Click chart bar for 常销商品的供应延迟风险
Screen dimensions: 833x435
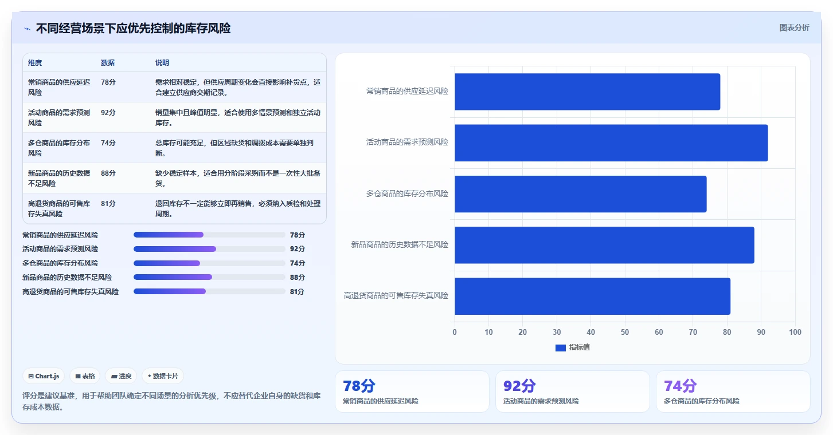[x=587, y=92]
